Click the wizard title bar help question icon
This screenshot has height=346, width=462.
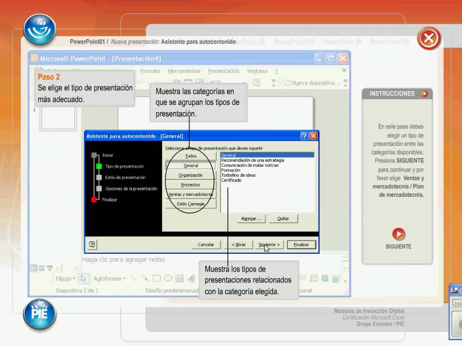click(x=304, y=136)
